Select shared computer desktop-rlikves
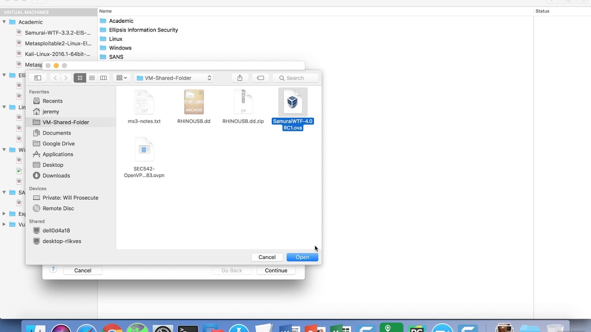This screenshot has width=591, height=332. (x=62, y=241)
